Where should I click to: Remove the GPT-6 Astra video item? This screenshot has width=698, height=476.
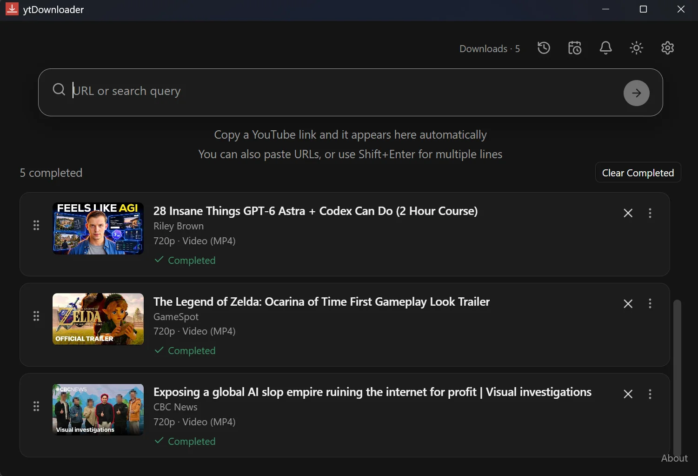click(628, 213)
